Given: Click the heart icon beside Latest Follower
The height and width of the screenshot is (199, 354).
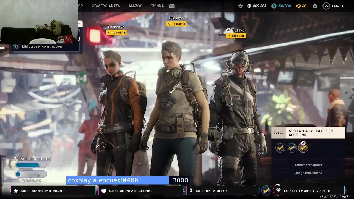Looking at the screenshot, I should pos(104,191).
